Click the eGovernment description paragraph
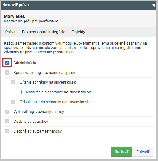158x161 pixels. tap(75, 48)
